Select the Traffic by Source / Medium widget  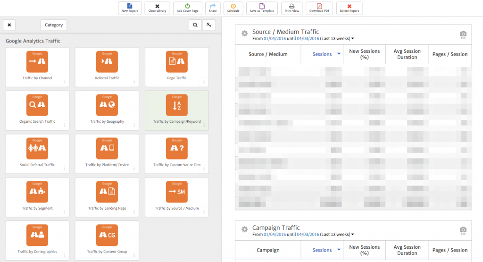point(177,197)
